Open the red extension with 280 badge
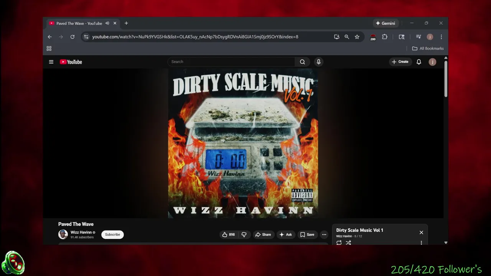491x276 pixels. (x=373, y=37)
